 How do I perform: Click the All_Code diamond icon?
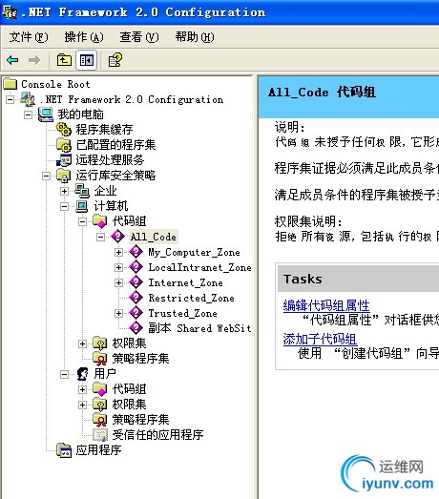click(117, 236)
